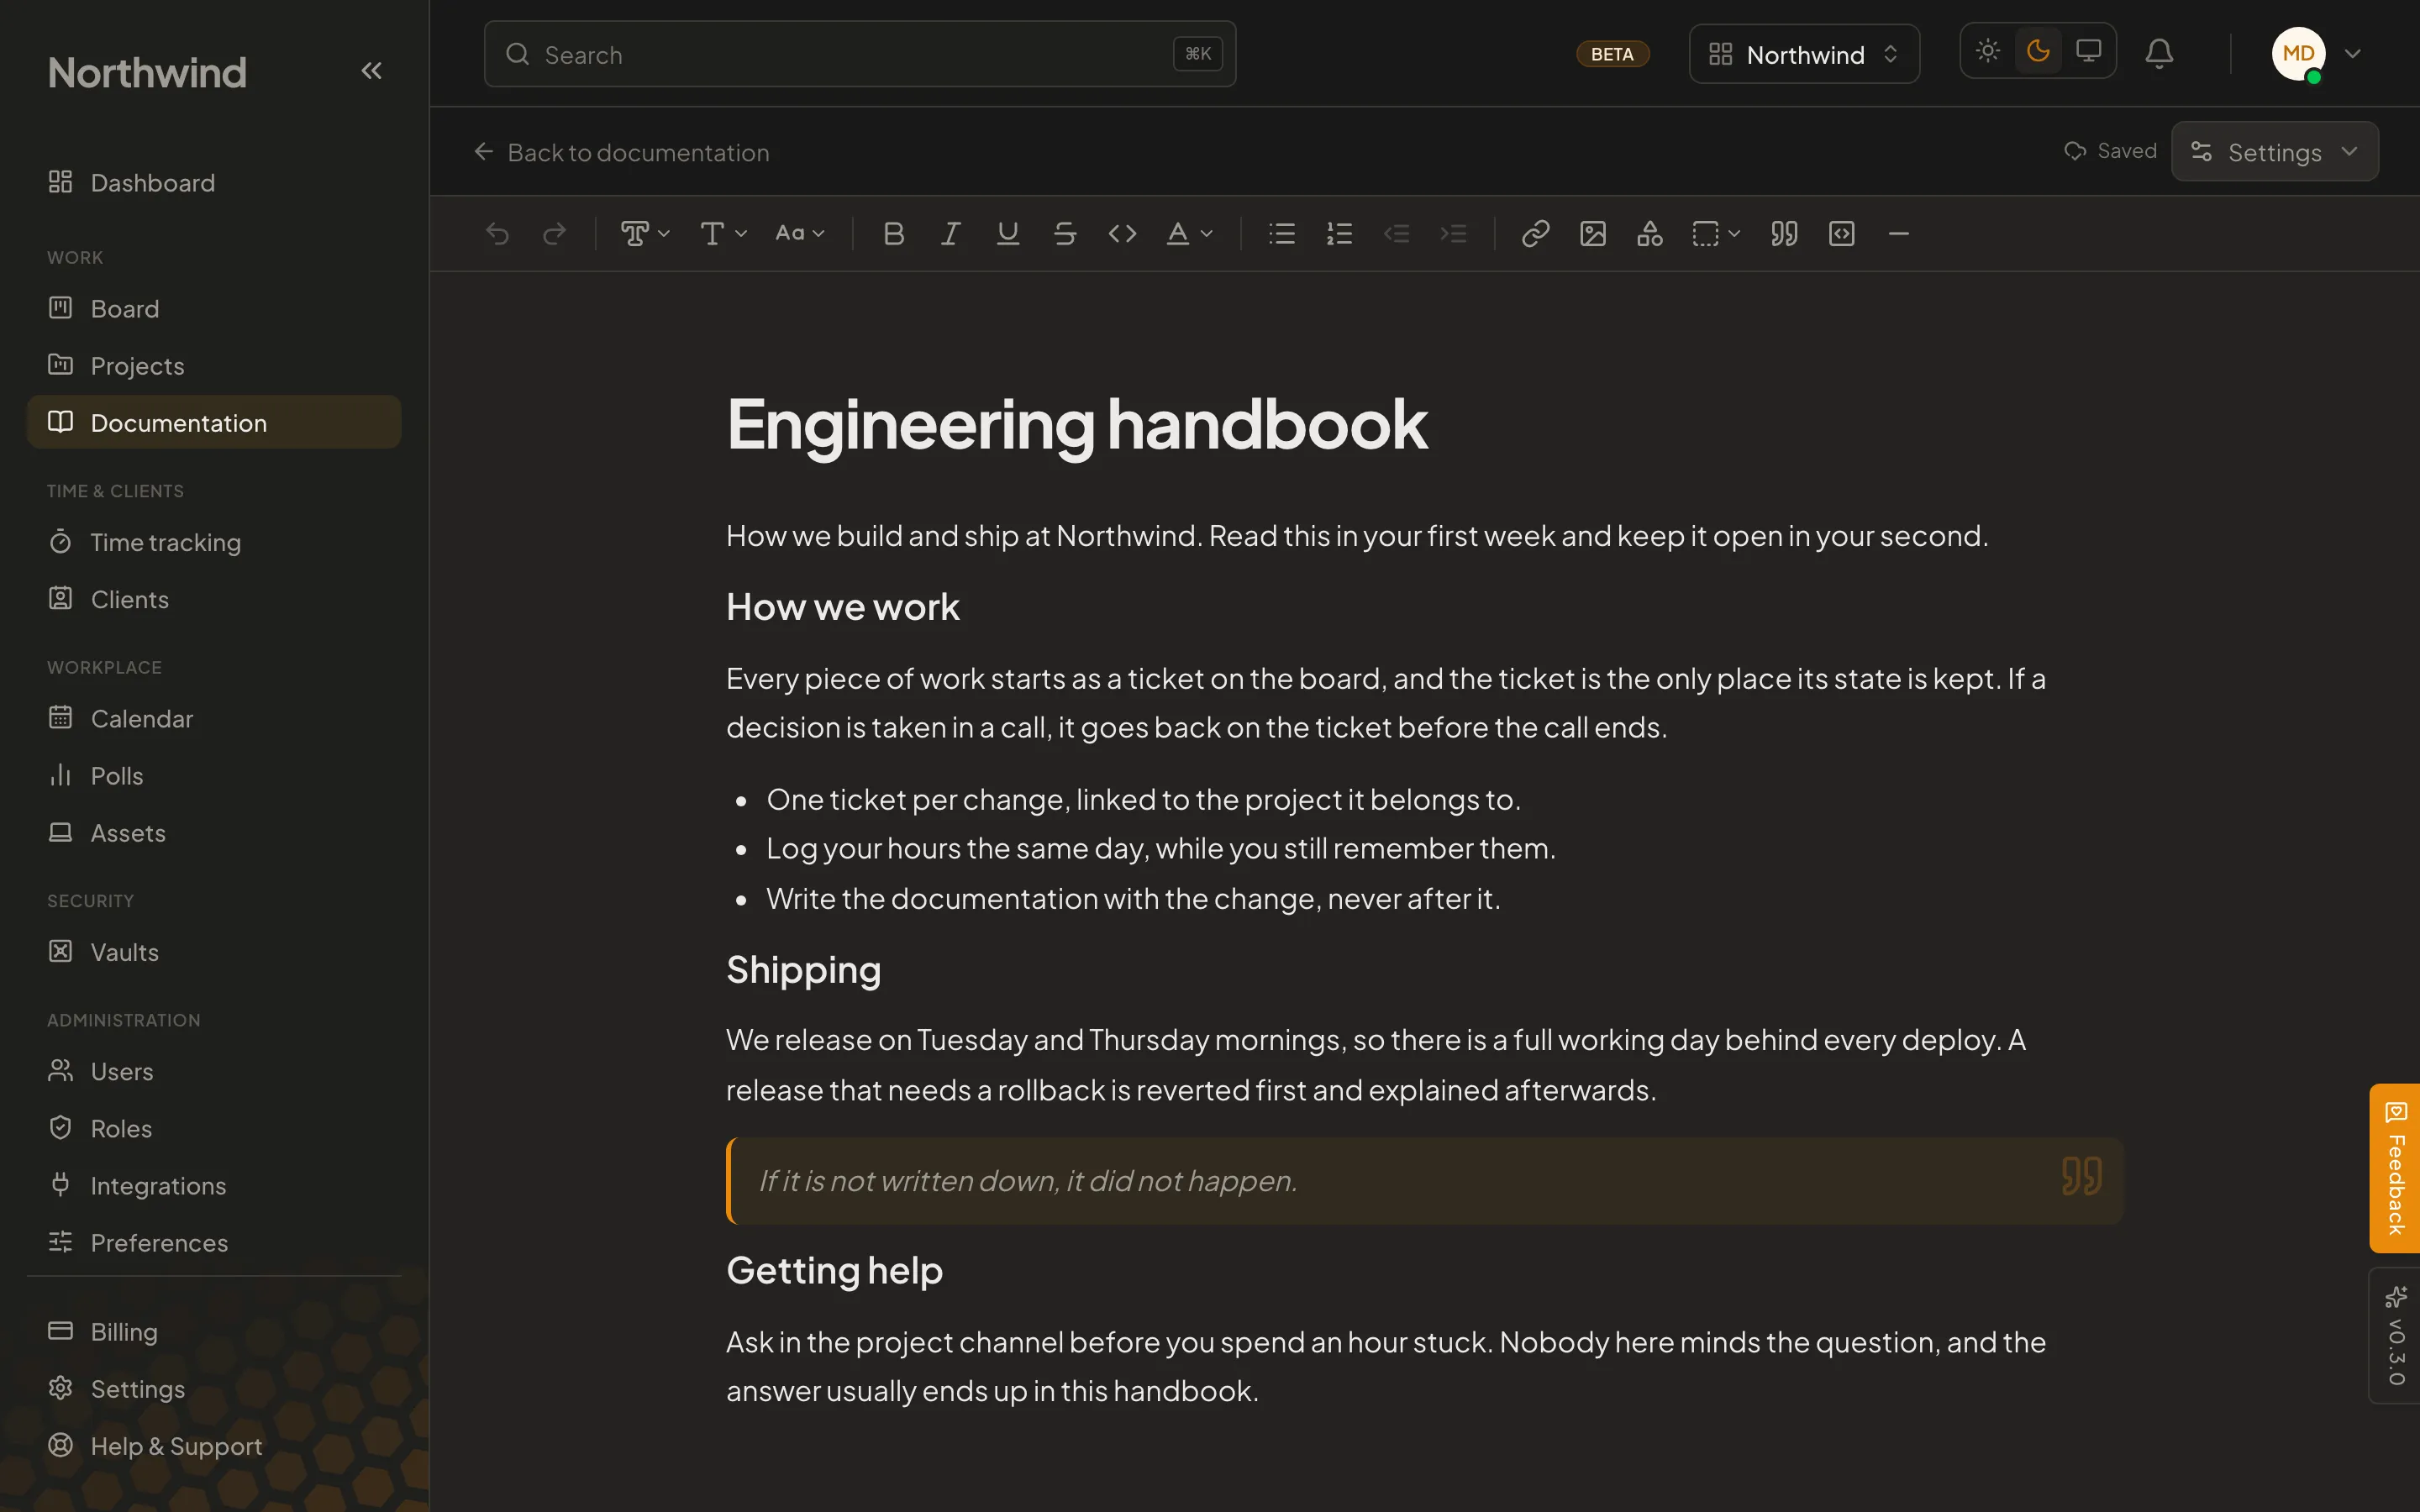Insert a link with the chain icon
The width and height of the screenshot is (2420, 1512).
coord(1535,234)
